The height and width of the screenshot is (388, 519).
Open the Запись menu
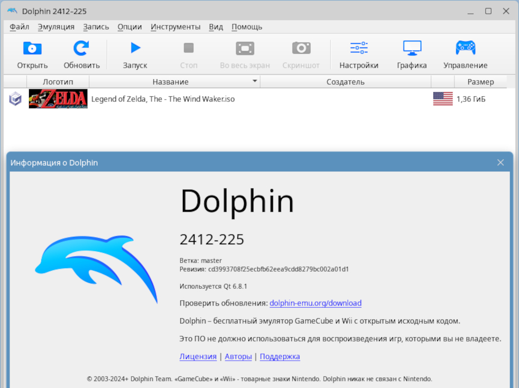pos(96,27)
